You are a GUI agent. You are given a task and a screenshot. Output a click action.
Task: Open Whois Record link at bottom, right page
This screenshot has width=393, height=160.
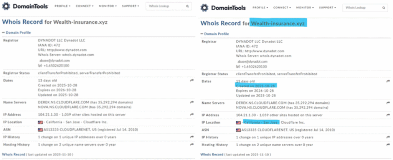[212, 155]
